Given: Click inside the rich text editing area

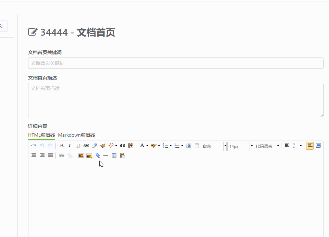Looking at the screenshot, I should pos(176,199).
